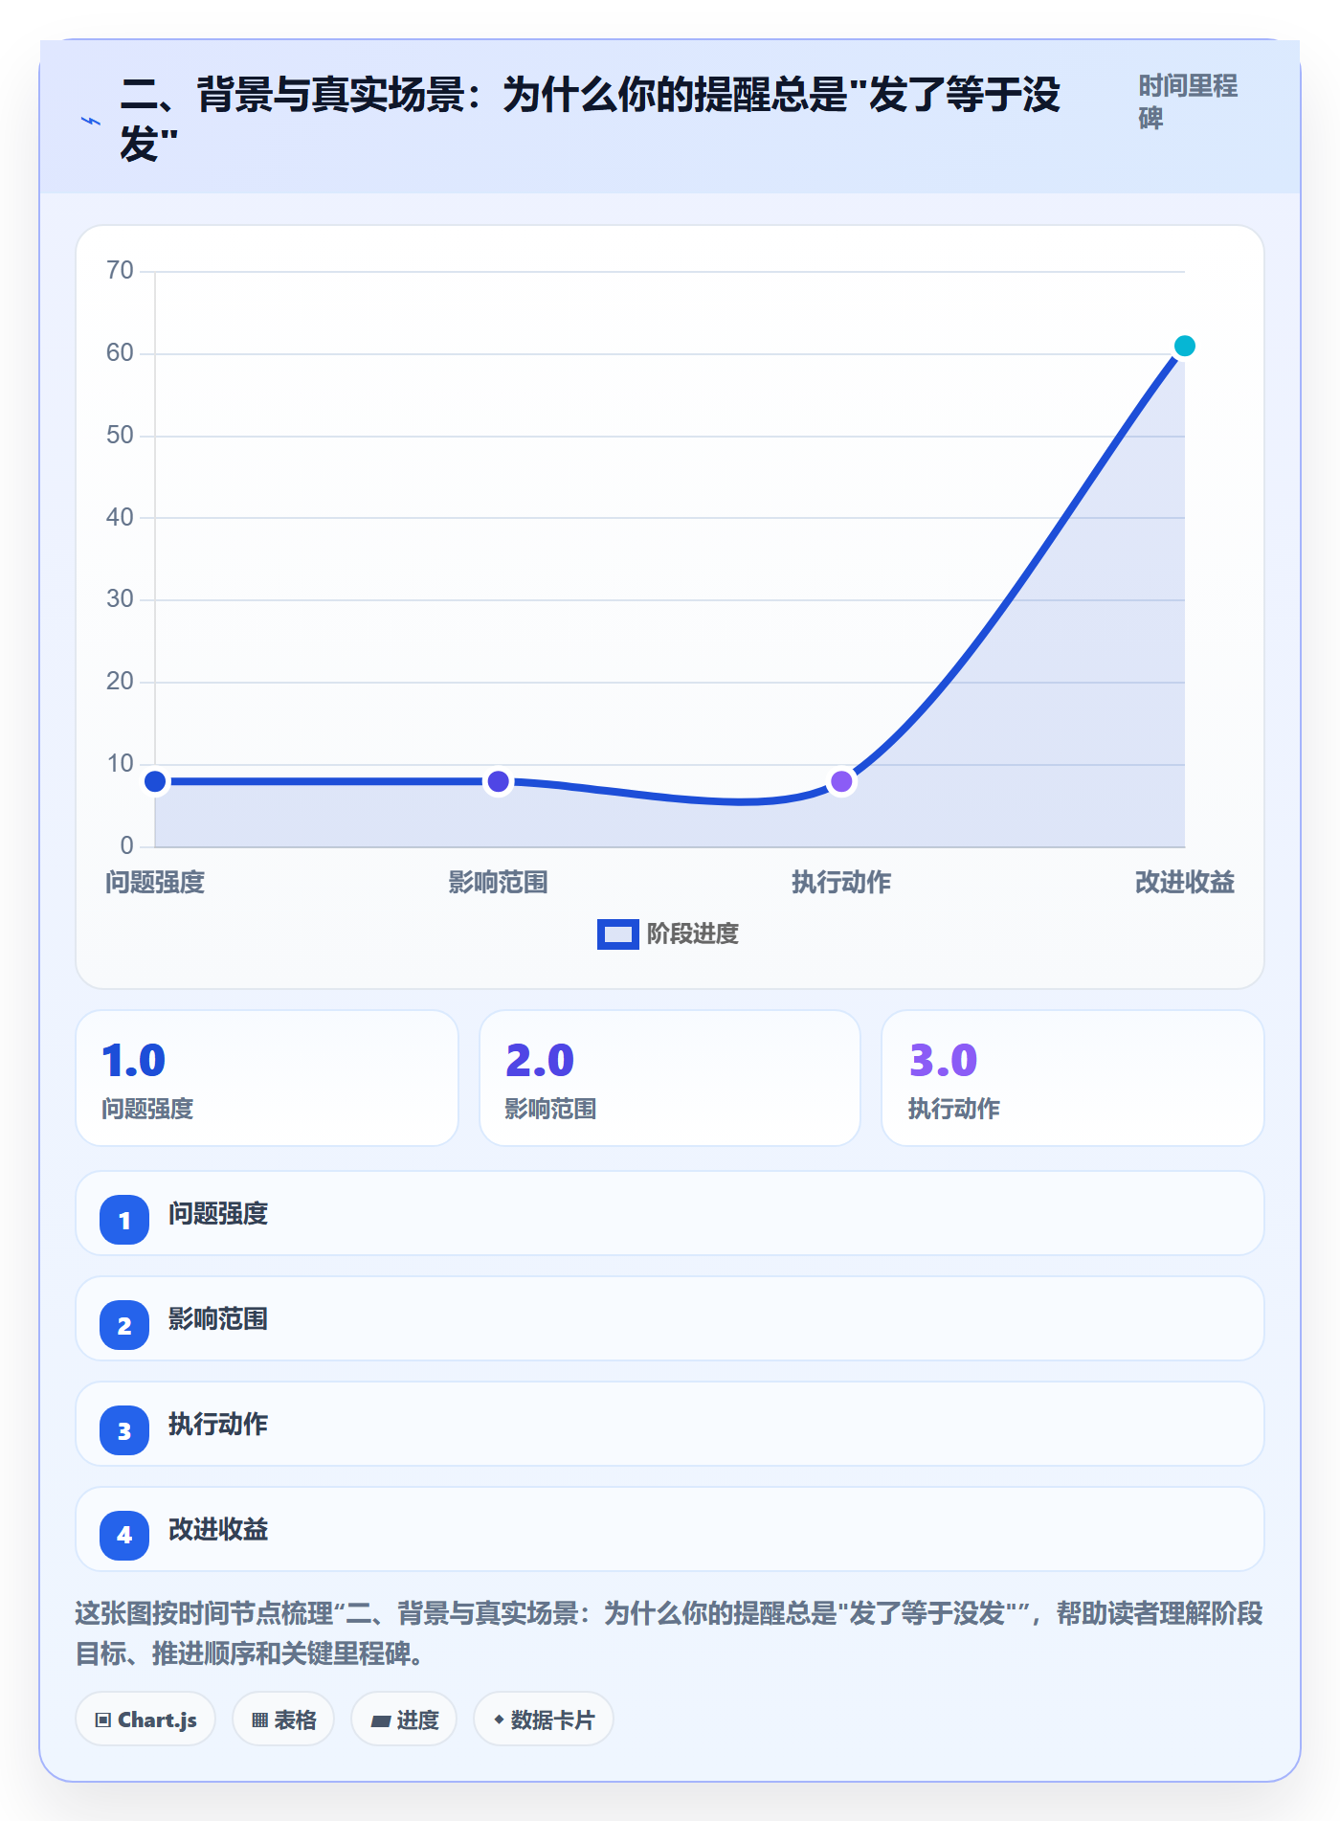Open the 1.0 问题强度 stat card
Viewport: 1340px width, 1821px height.
[x=267, y=1078]
